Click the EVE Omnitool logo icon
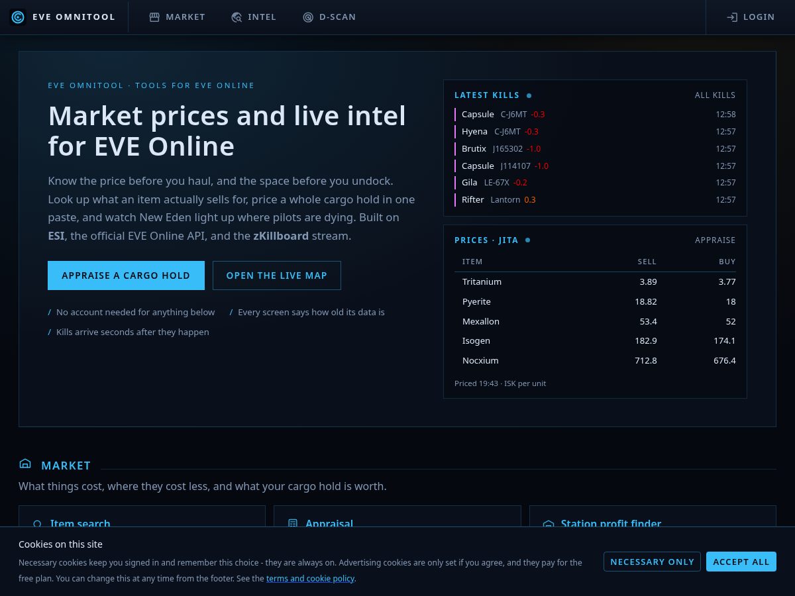Image resolution: width=795 pixels, height=596 pixels. click(x=18, y=17)
